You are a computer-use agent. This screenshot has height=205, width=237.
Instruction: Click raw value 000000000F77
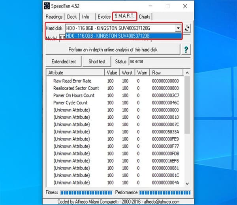166,146
